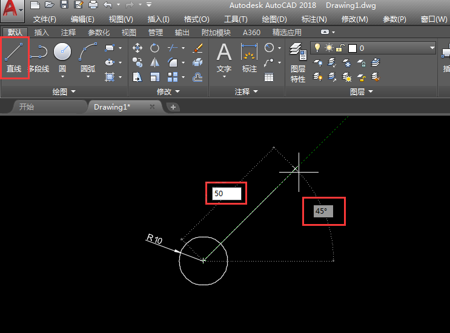Select the Mirror tool

154,62
